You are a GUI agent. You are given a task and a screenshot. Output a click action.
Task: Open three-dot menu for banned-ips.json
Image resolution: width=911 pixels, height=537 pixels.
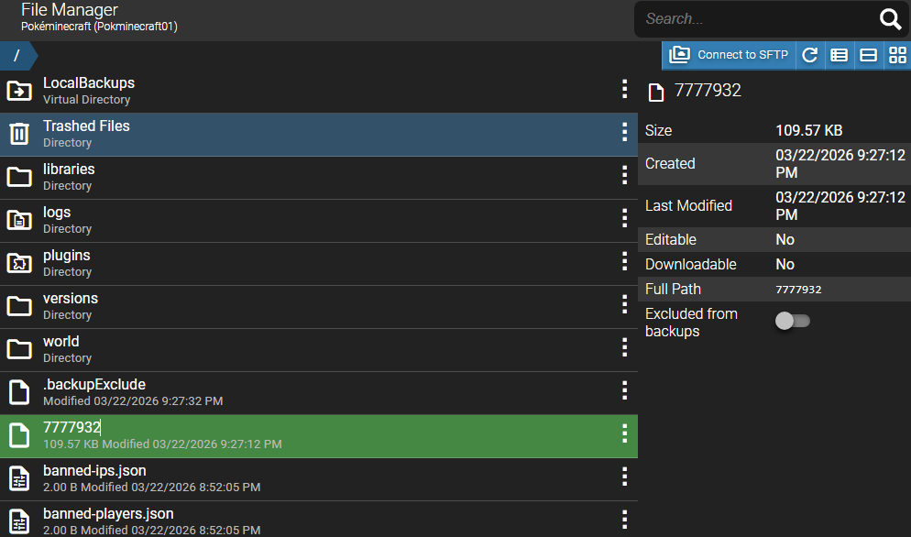624,477
